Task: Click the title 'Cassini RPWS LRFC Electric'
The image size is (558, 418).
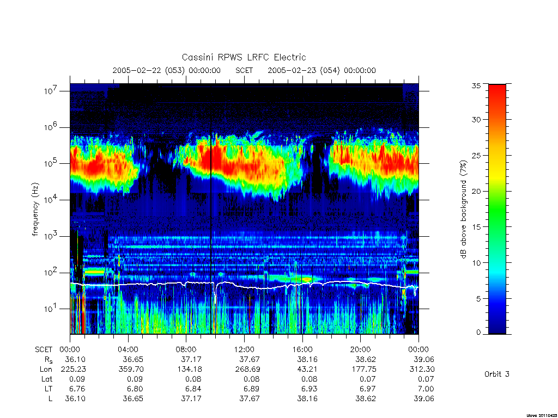Action: 244,57
